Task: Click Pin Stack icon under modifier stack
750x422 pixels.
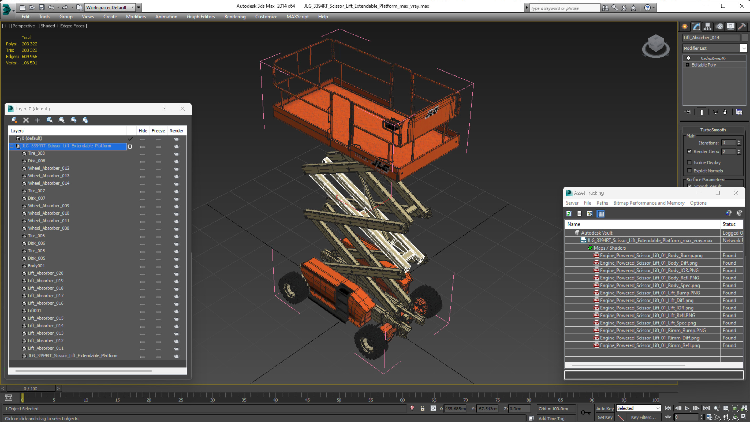Action: pyautogui.click(x=688, y=112)
